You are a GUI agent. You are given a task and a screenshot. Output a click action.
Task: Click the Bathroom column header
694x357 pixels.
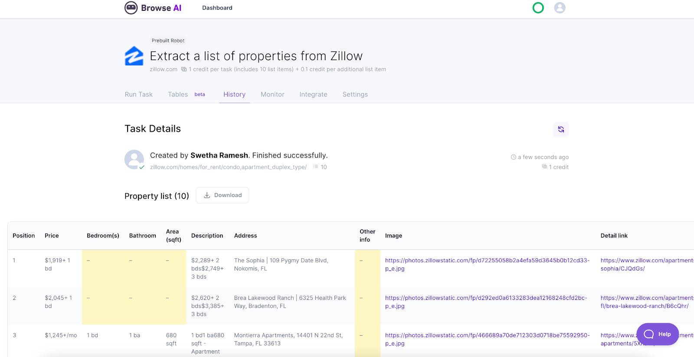click(143, 236)
